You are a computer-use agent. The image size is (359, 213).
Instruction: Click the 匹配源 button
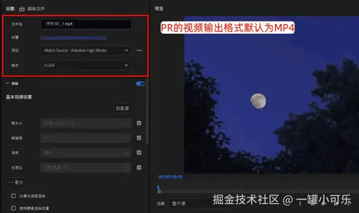(123, 109)
